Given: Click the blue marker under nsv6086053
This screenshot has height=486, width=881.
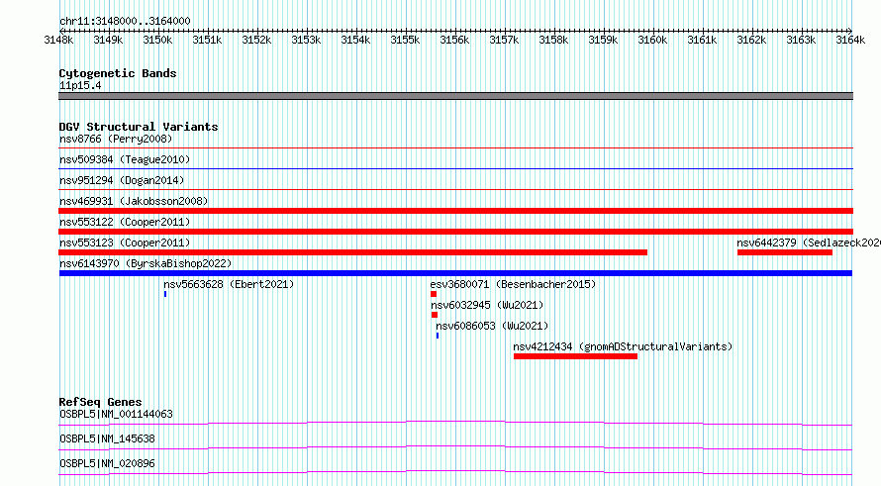Looking at the screenshot, I should pyautogui.click(x=438, y=336).
